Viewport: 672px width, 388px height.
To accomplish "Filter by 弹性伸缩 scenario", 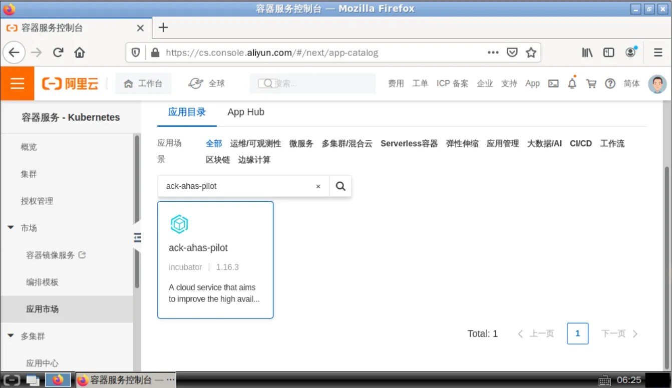I will coord(462,144).
